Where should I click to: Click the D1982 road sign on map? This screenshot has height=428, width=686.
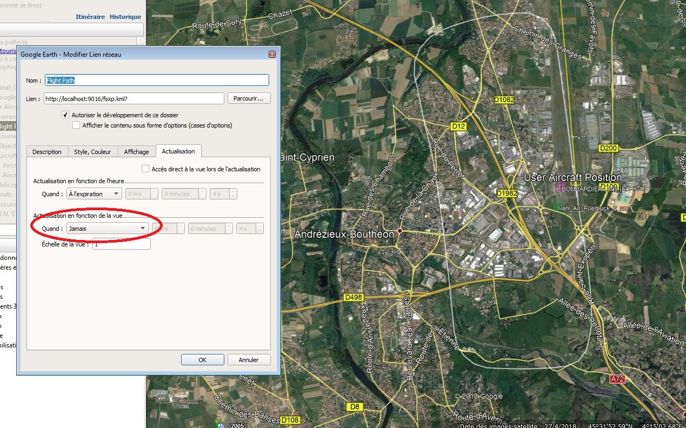[x=507, y=193]
